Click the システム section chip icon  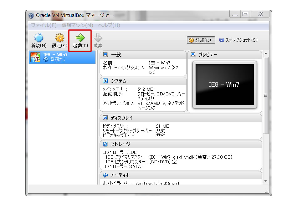[105, 81]
